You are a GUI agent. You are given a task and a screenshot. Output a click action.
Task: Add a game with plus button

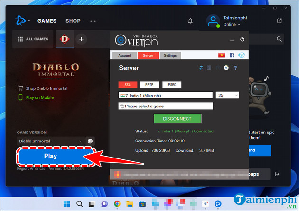pos(81,39)
